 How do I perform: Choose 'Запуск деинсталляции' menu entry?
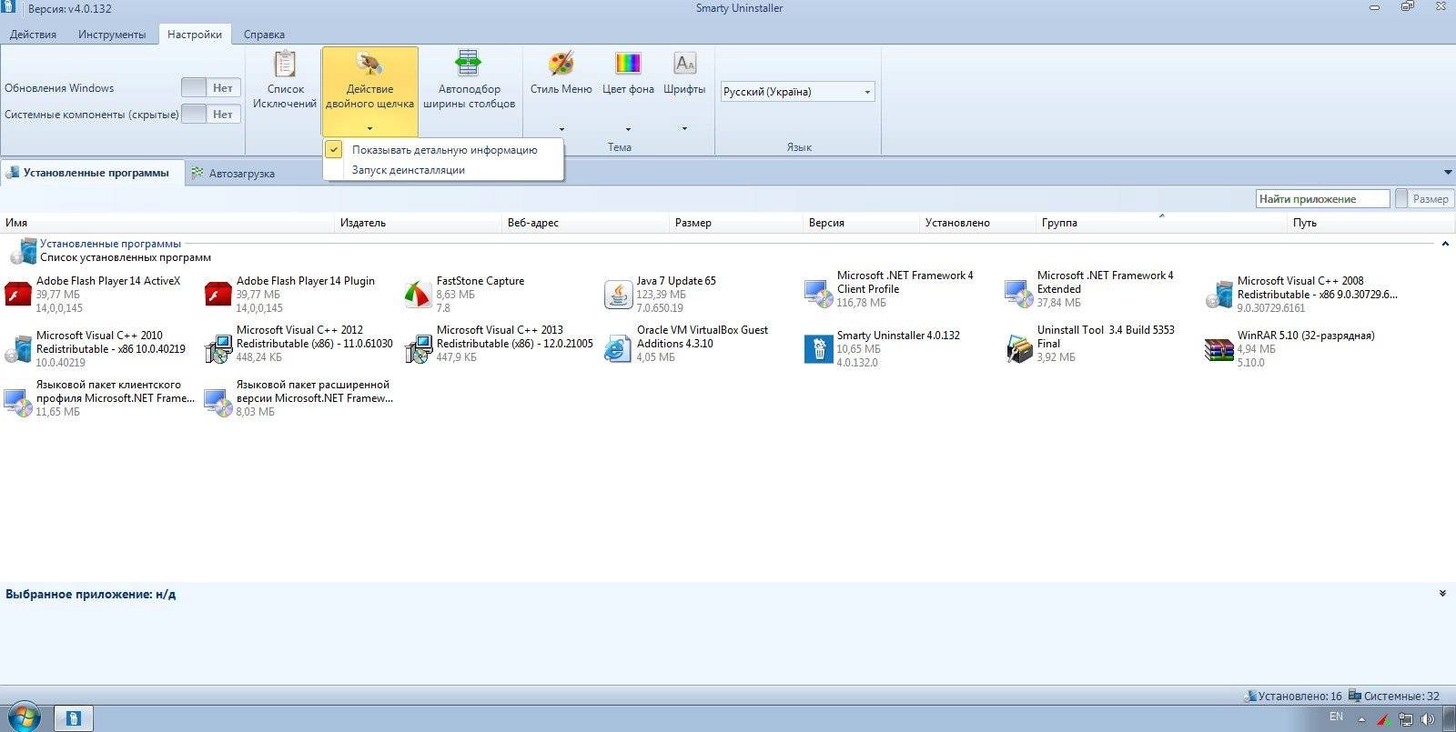(443, 170)
